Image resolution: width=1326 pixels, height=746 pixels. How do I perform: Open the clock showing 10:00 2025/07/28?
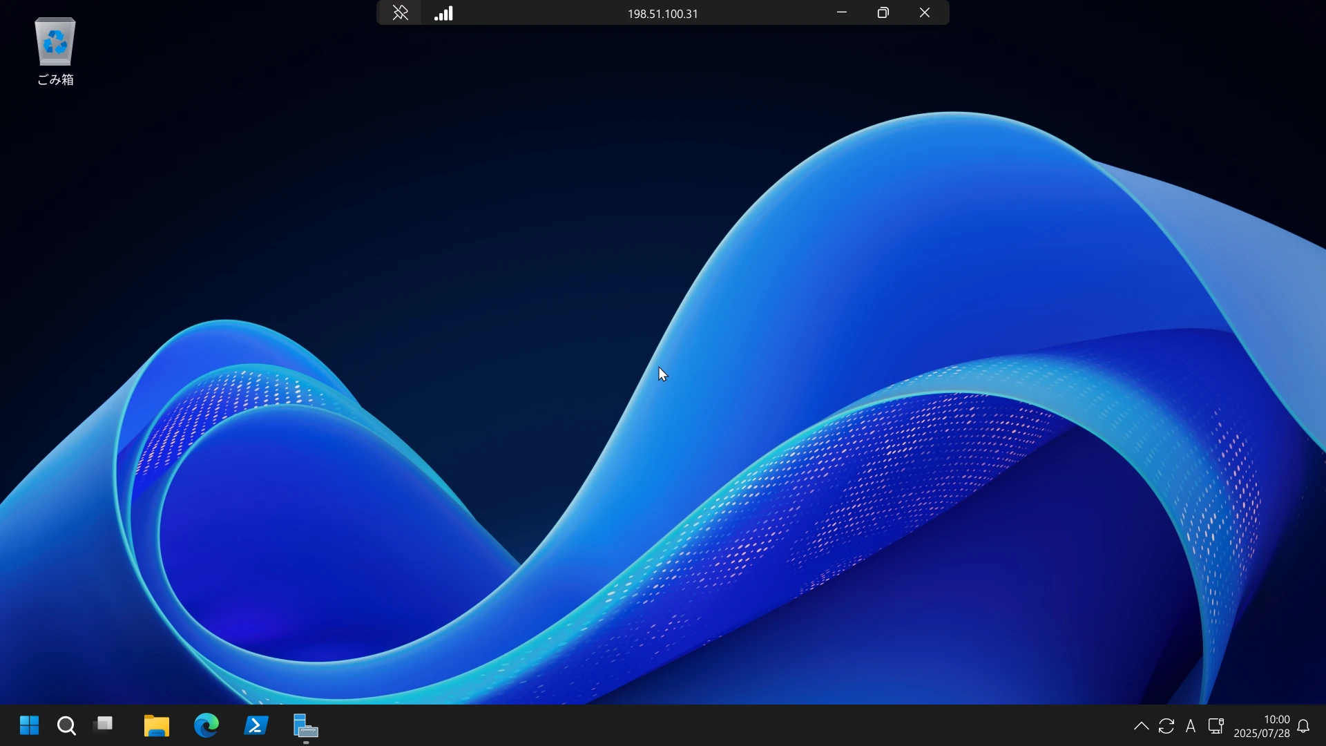(x=1262, y=726)
